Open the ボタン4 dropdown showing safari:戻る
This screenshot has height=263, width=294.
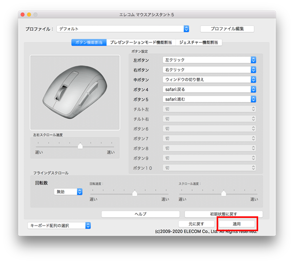209,89
